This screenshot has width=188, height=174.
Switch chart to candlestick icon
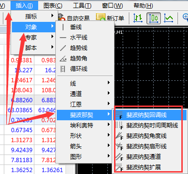point(154,18)
